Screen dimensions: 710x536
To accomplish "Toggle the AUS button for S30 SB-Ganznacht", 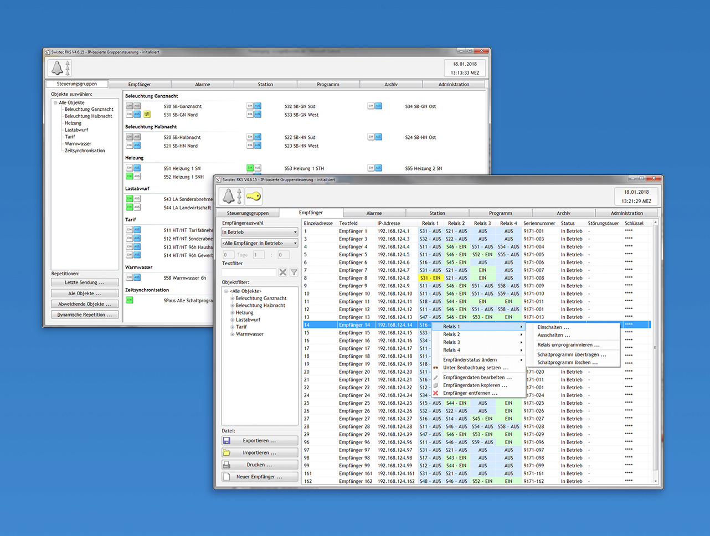I will click(x=137, y=106).
